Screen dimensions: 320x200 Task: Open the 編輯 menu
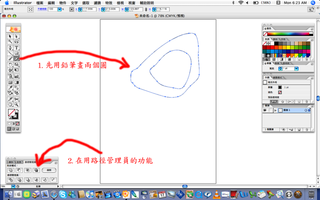[x=51, y=3]
